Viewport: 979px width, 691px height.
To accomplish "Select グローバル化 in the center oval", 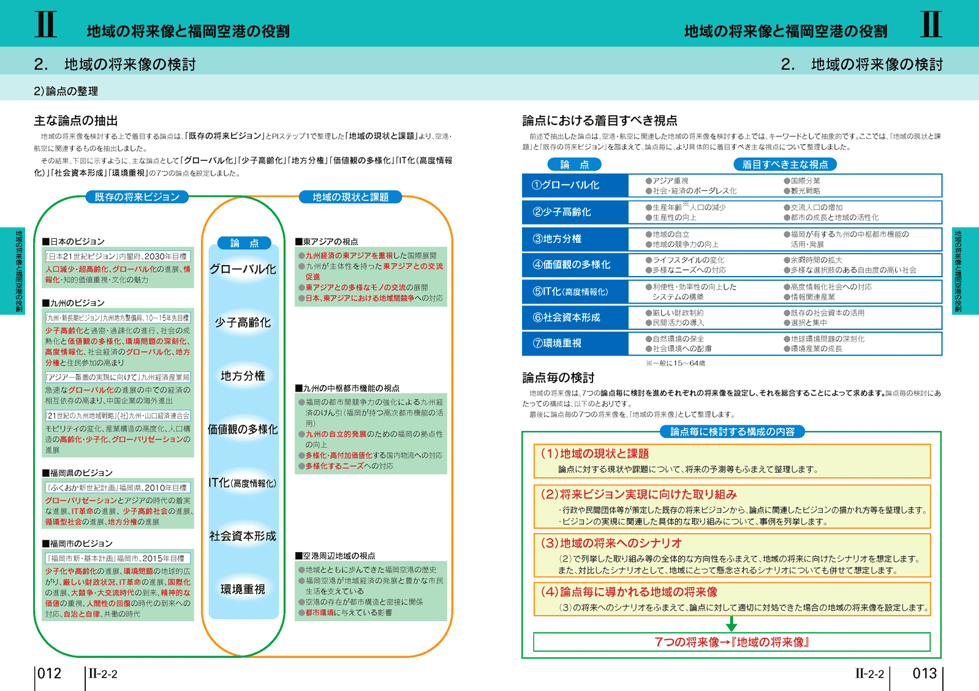I will 243,269.
